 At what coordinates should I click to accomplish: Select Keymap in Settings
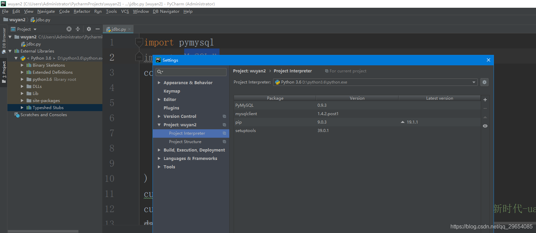(172, 91)
